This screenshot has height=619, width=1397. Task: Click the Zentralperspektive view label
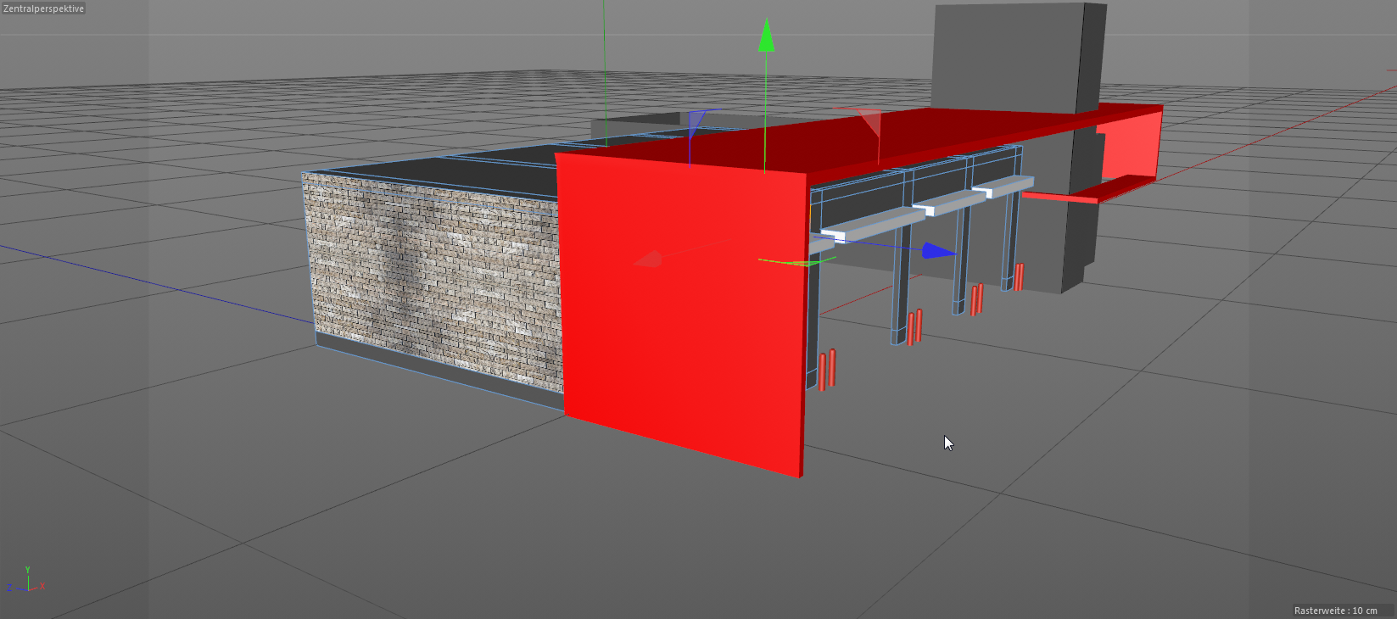(x=43, y=8)
